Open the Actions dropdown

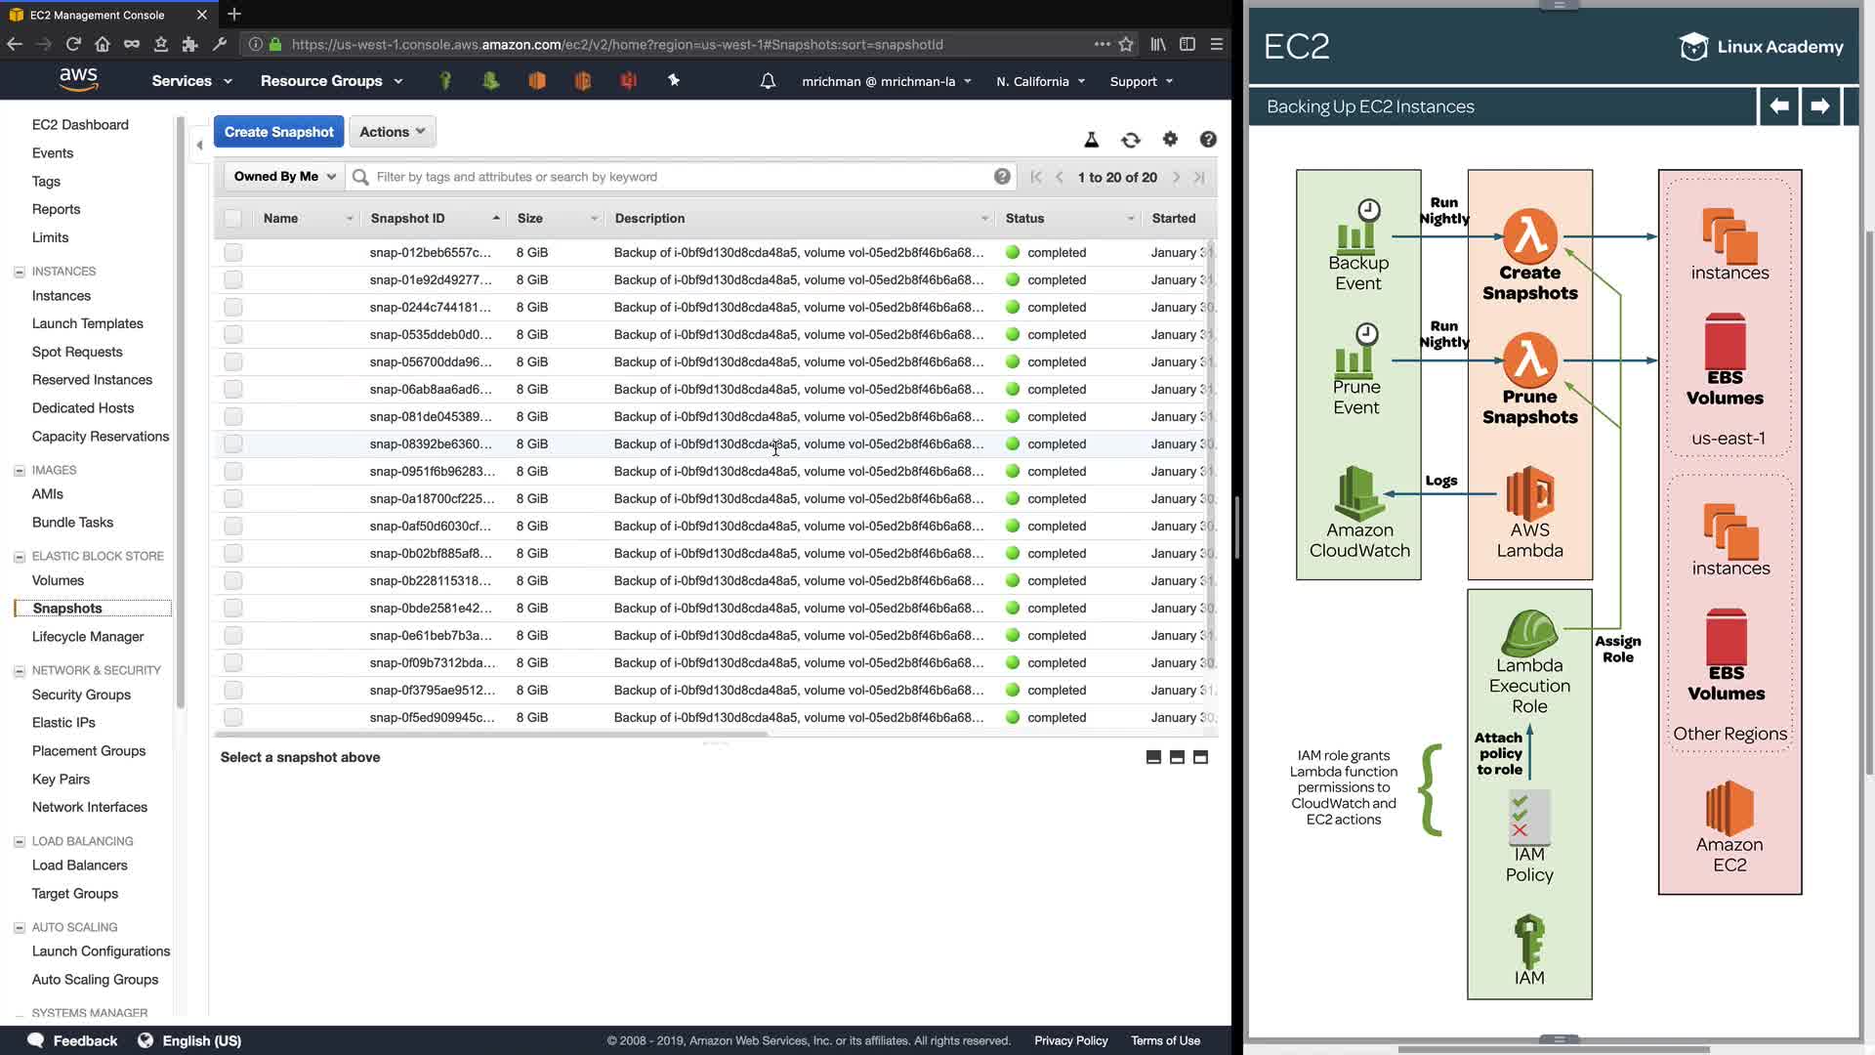[x=392, y=132]
